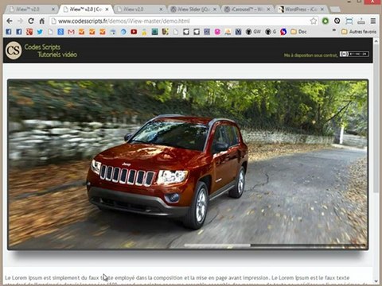Click the page scrollbar down arrow
The width and height of the screenshot is (382, 286).
[x=376, y=280]
